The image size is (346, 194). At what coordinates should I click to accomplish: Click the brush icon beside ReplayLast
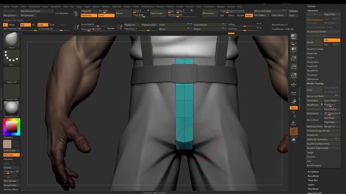119,27
